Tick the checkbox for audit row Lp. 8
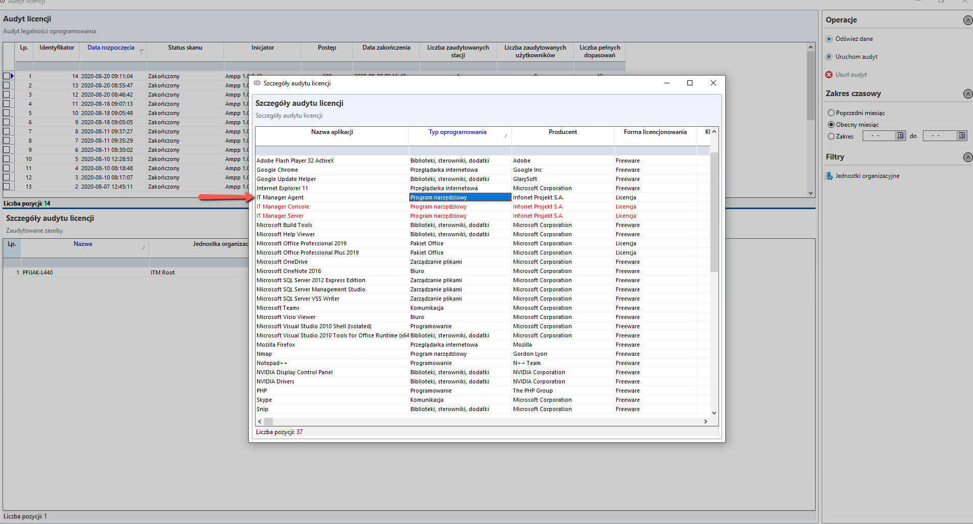973x524 pixels. coord(7,141)
